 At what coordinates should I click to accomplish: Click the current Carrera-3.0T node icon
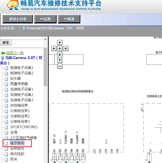click(x=2, y=58)
